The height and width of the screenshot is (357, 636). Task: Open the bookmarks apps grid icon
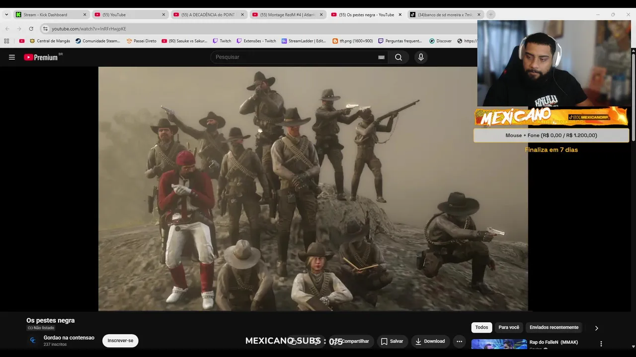pos(6,41)
